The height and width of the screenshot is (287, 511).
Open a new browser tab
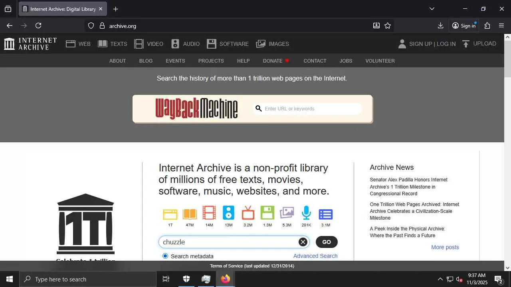(115, 9)
